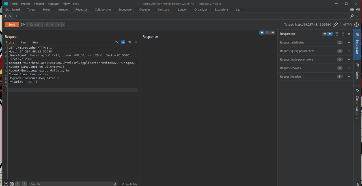Click the Host header line
Viewport: 362px width, 186px height.
[30, 51]
